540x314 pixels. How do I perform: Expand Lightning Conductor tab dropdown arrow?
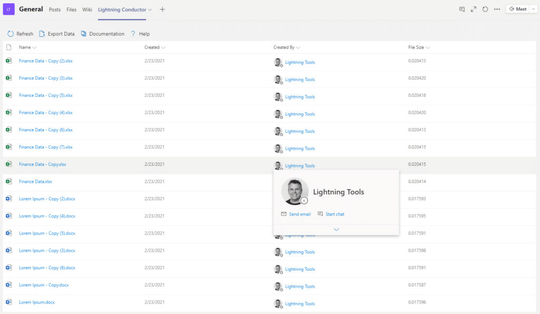(150, 9)
